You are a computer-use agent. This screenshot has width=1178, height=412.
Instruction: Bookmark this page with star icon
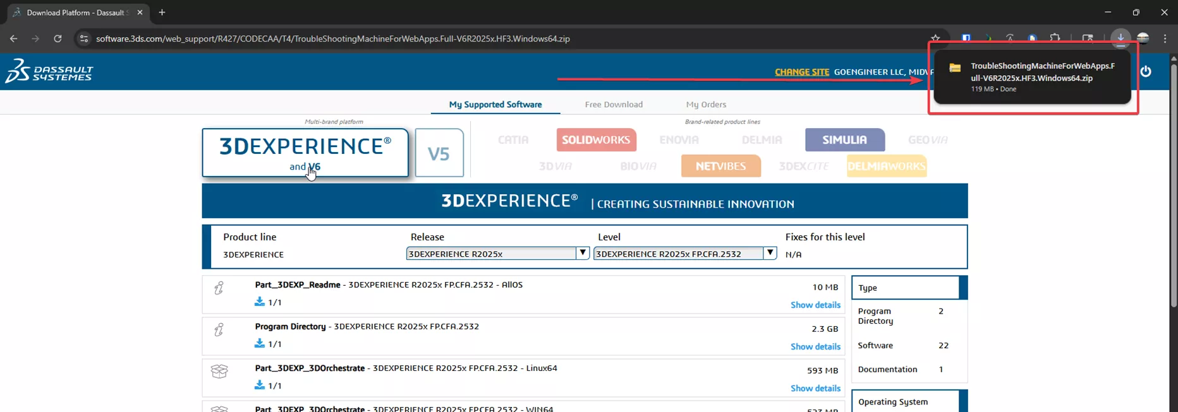coord(935,38)
